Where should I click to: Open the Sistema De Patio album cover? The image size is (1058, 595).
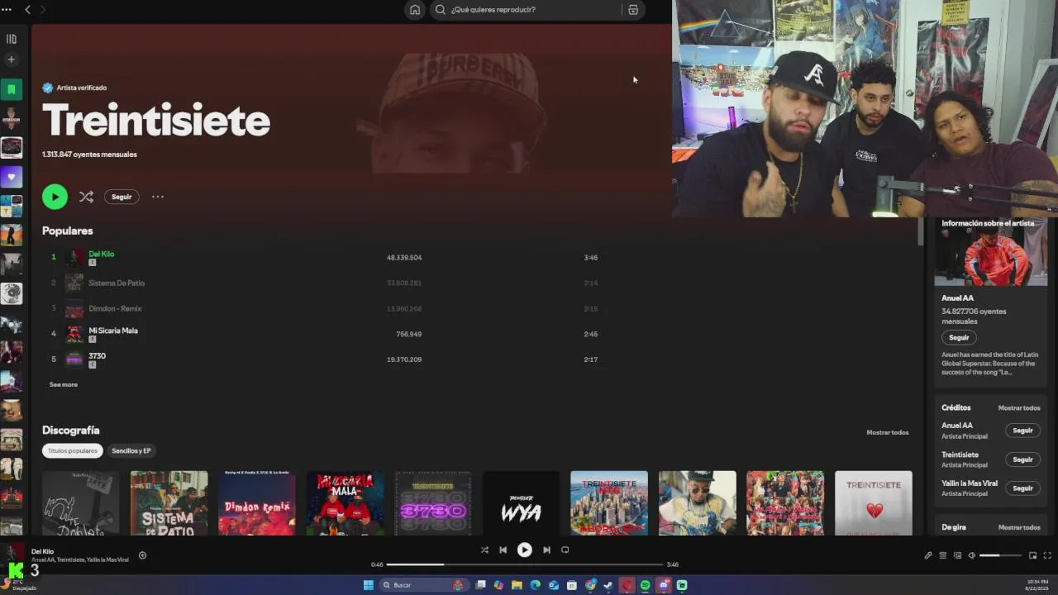pyautogui.click(x=169, y=503)
